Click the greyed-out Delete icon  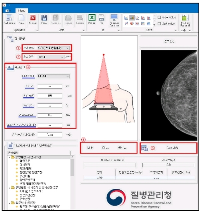click(80, 18)
